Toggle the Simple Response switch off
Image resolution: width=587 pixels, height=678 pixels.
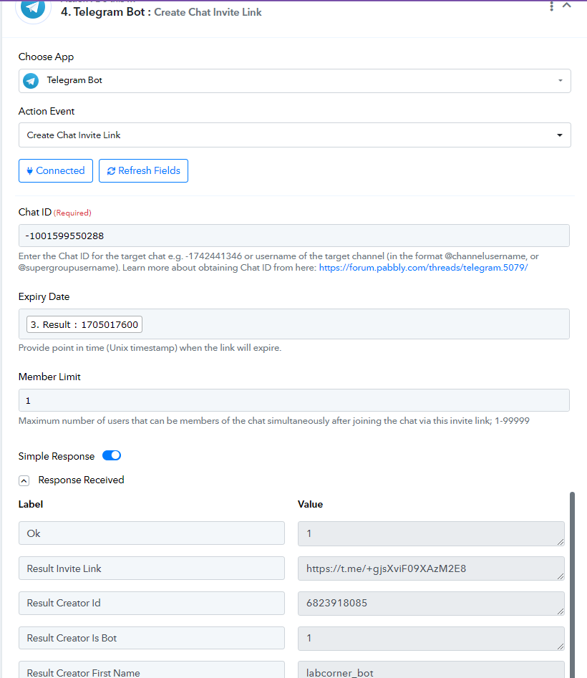tap(112, 455)
